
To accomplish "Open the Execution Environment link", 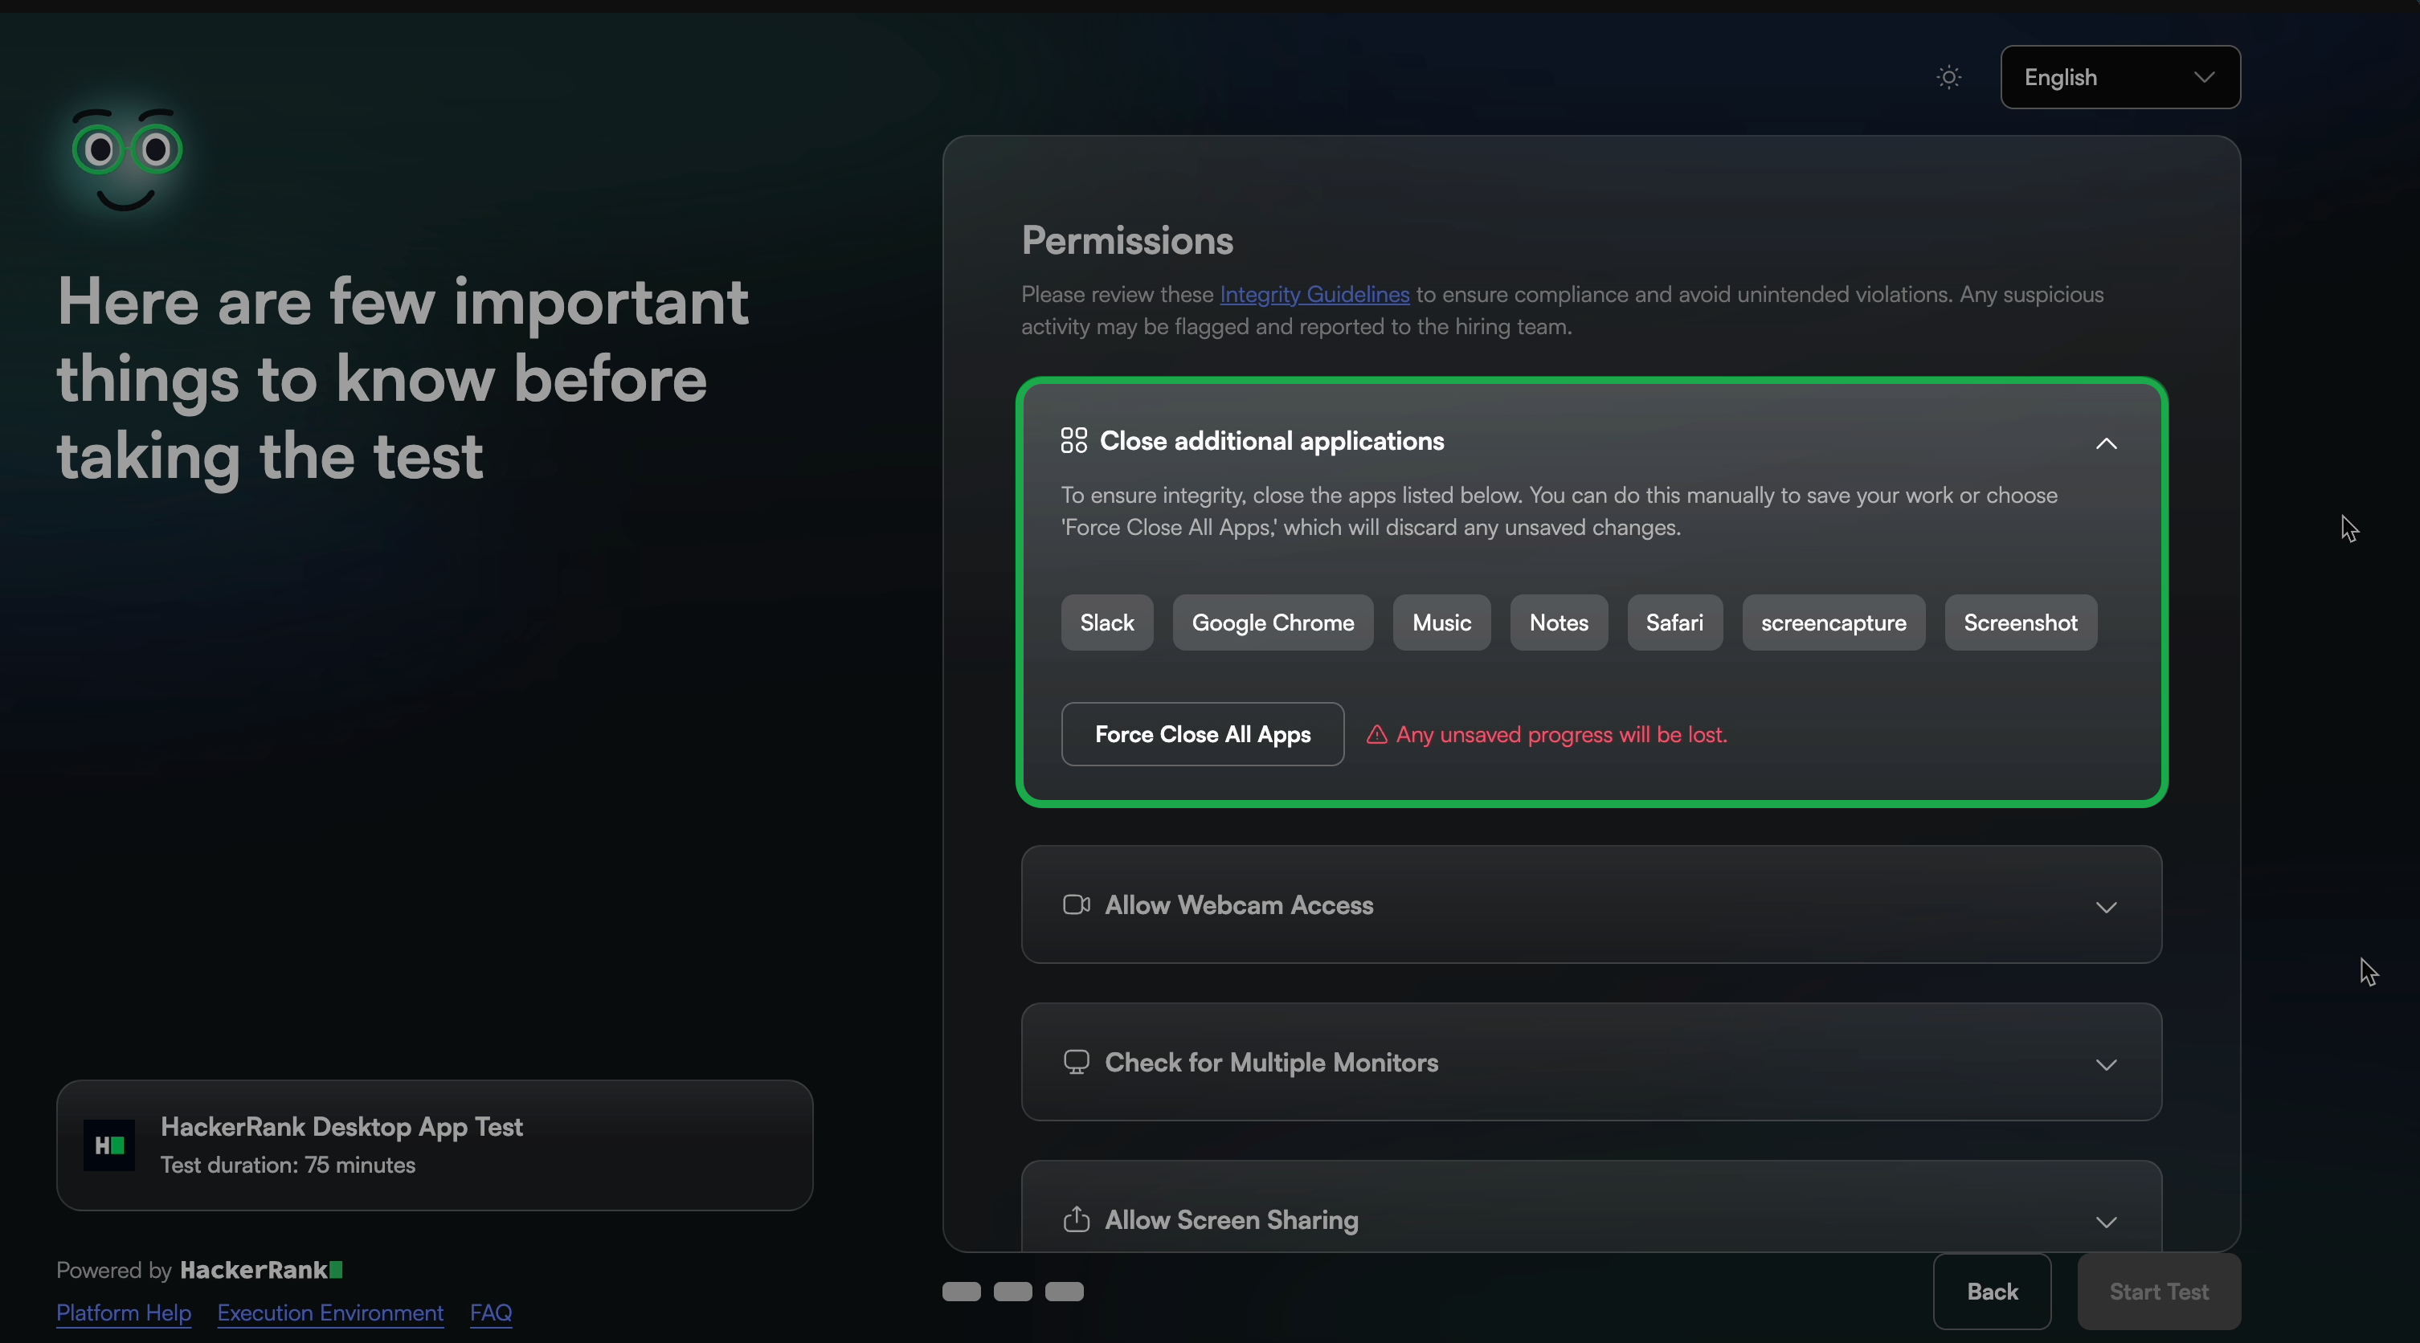I will coord(331,1312).
